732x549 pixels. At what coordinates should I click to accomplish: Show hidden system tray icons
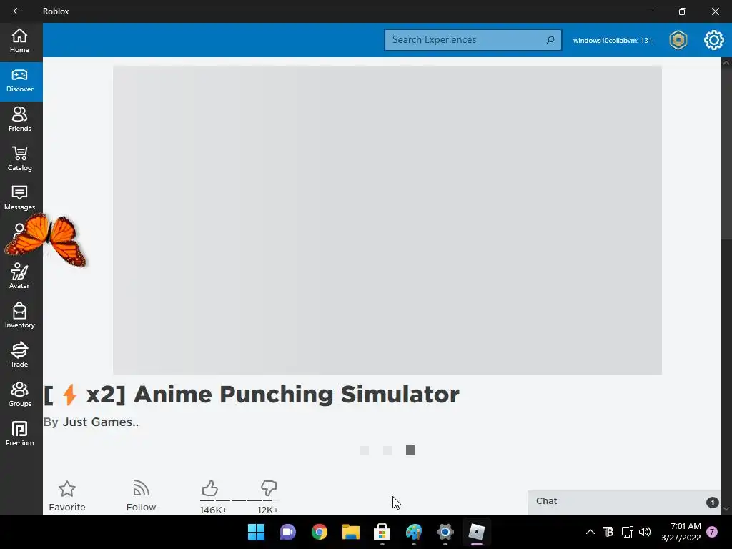(590, 532)
